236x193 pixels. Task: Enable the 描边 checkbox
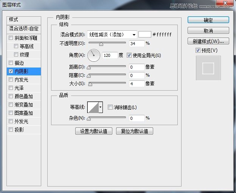11,63
